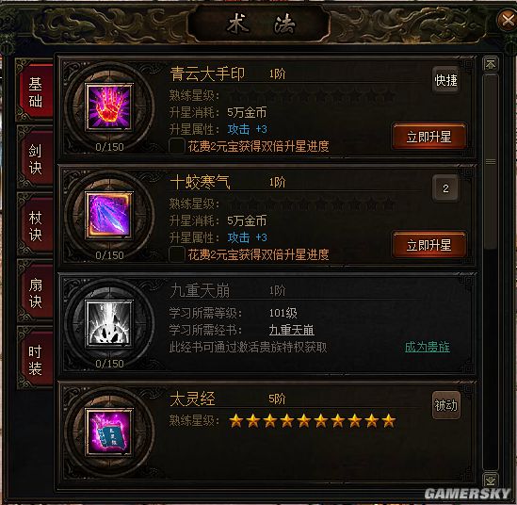The height and width of the screenshot is (505, 517).
Task: Jump to top with scrollbar up arrow
Action: coord(491,64)
